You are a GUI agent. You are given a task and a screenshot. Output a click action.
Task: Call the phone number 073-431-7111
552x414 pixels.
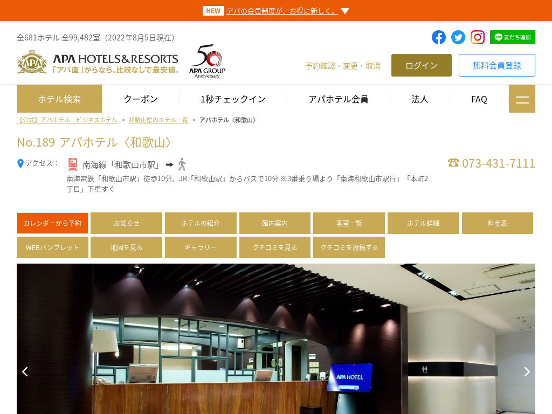point(498,163)
